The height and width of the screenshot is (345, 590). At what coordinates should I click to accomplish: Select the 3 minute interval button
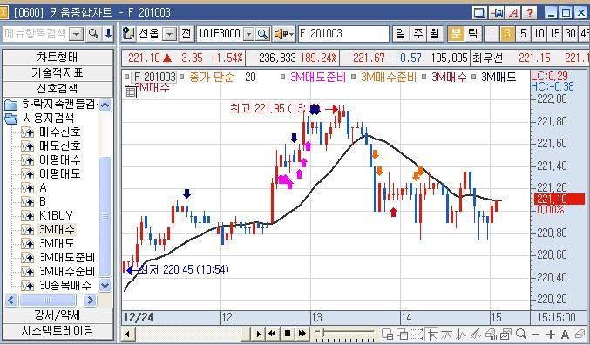pos(507,34)
